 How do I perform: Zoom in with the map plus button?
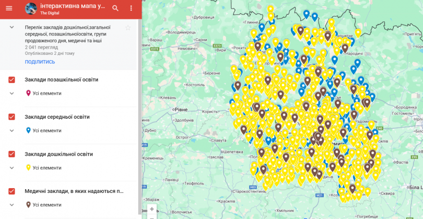[x=151, y=209]
